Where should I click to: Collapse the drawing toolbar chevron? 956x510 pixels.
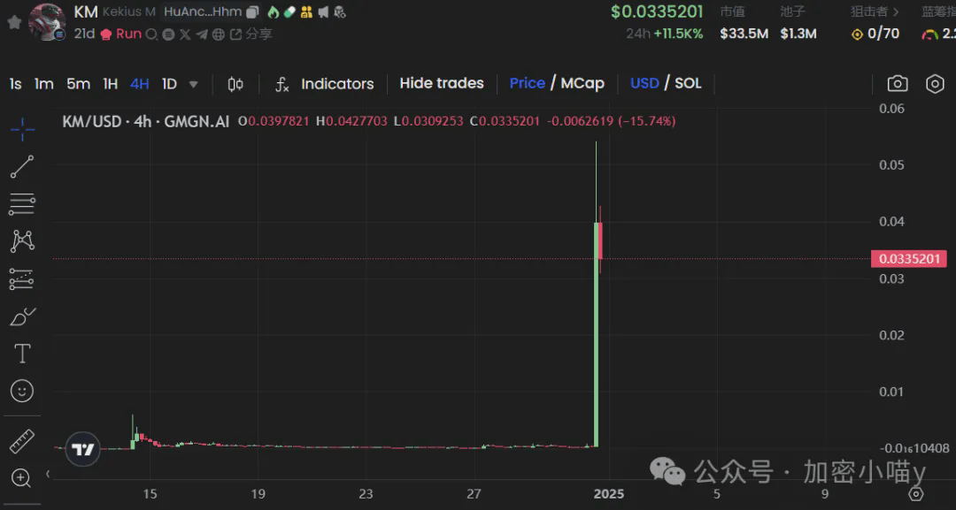coord(48,474)
